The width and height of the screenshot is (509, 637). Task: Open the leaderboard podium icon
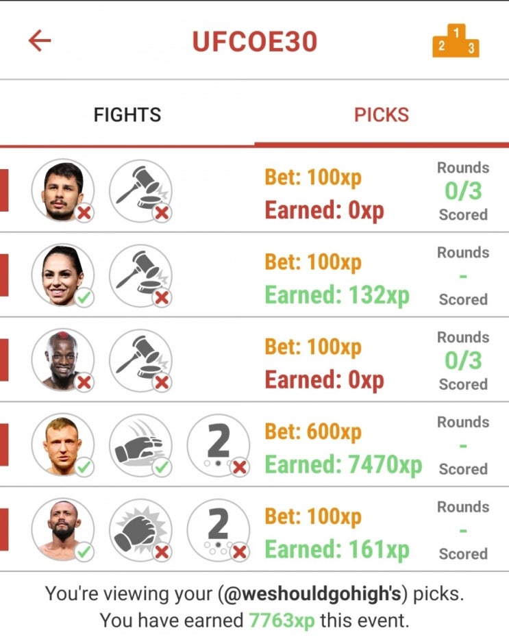click(456, 40)
